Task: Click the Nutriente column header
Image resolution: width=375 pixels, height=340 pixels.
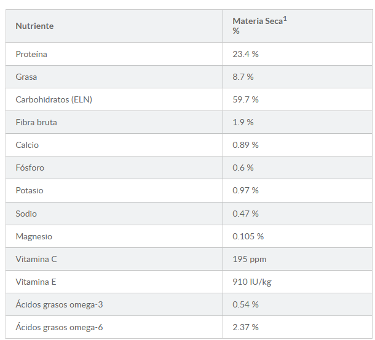Action: click(34, 26)
